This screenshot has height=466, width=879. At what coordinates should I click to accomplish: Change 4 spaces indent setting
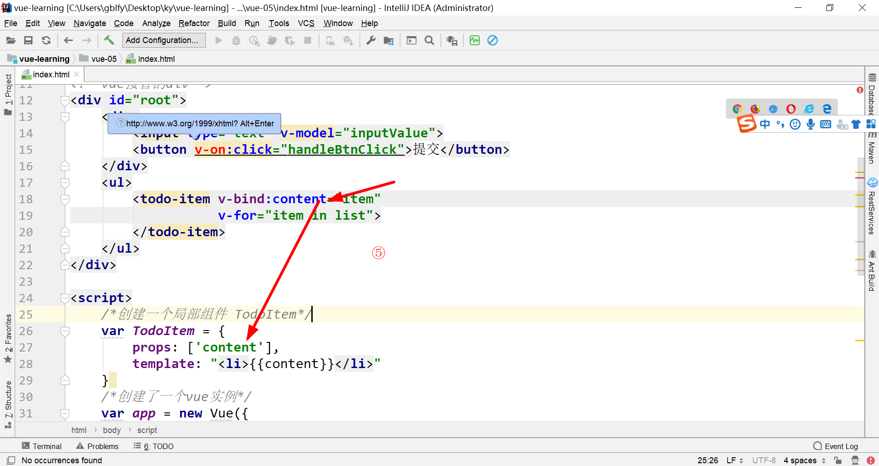pyautogui.click(x=804, y=460)
